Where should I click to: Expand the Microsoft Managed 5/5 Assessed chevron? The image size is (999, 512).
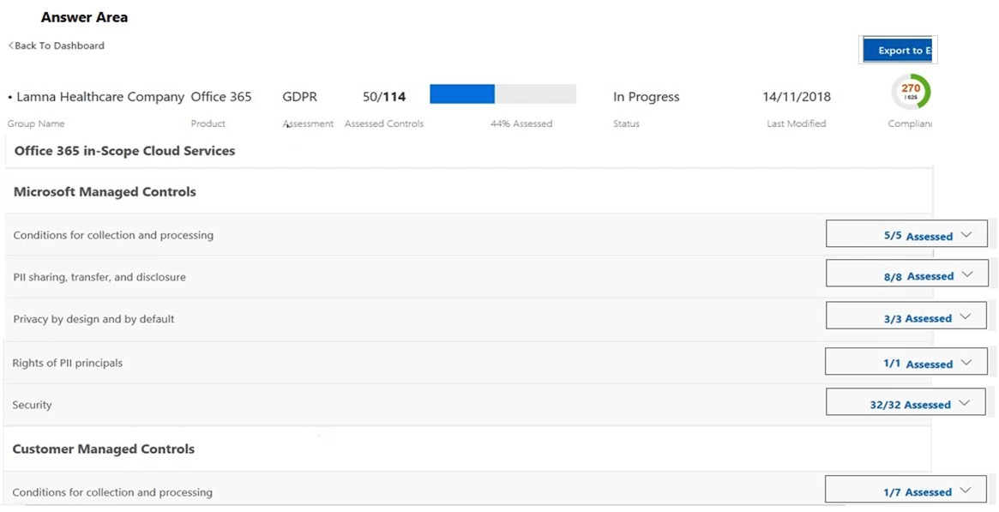coord(966,234)
